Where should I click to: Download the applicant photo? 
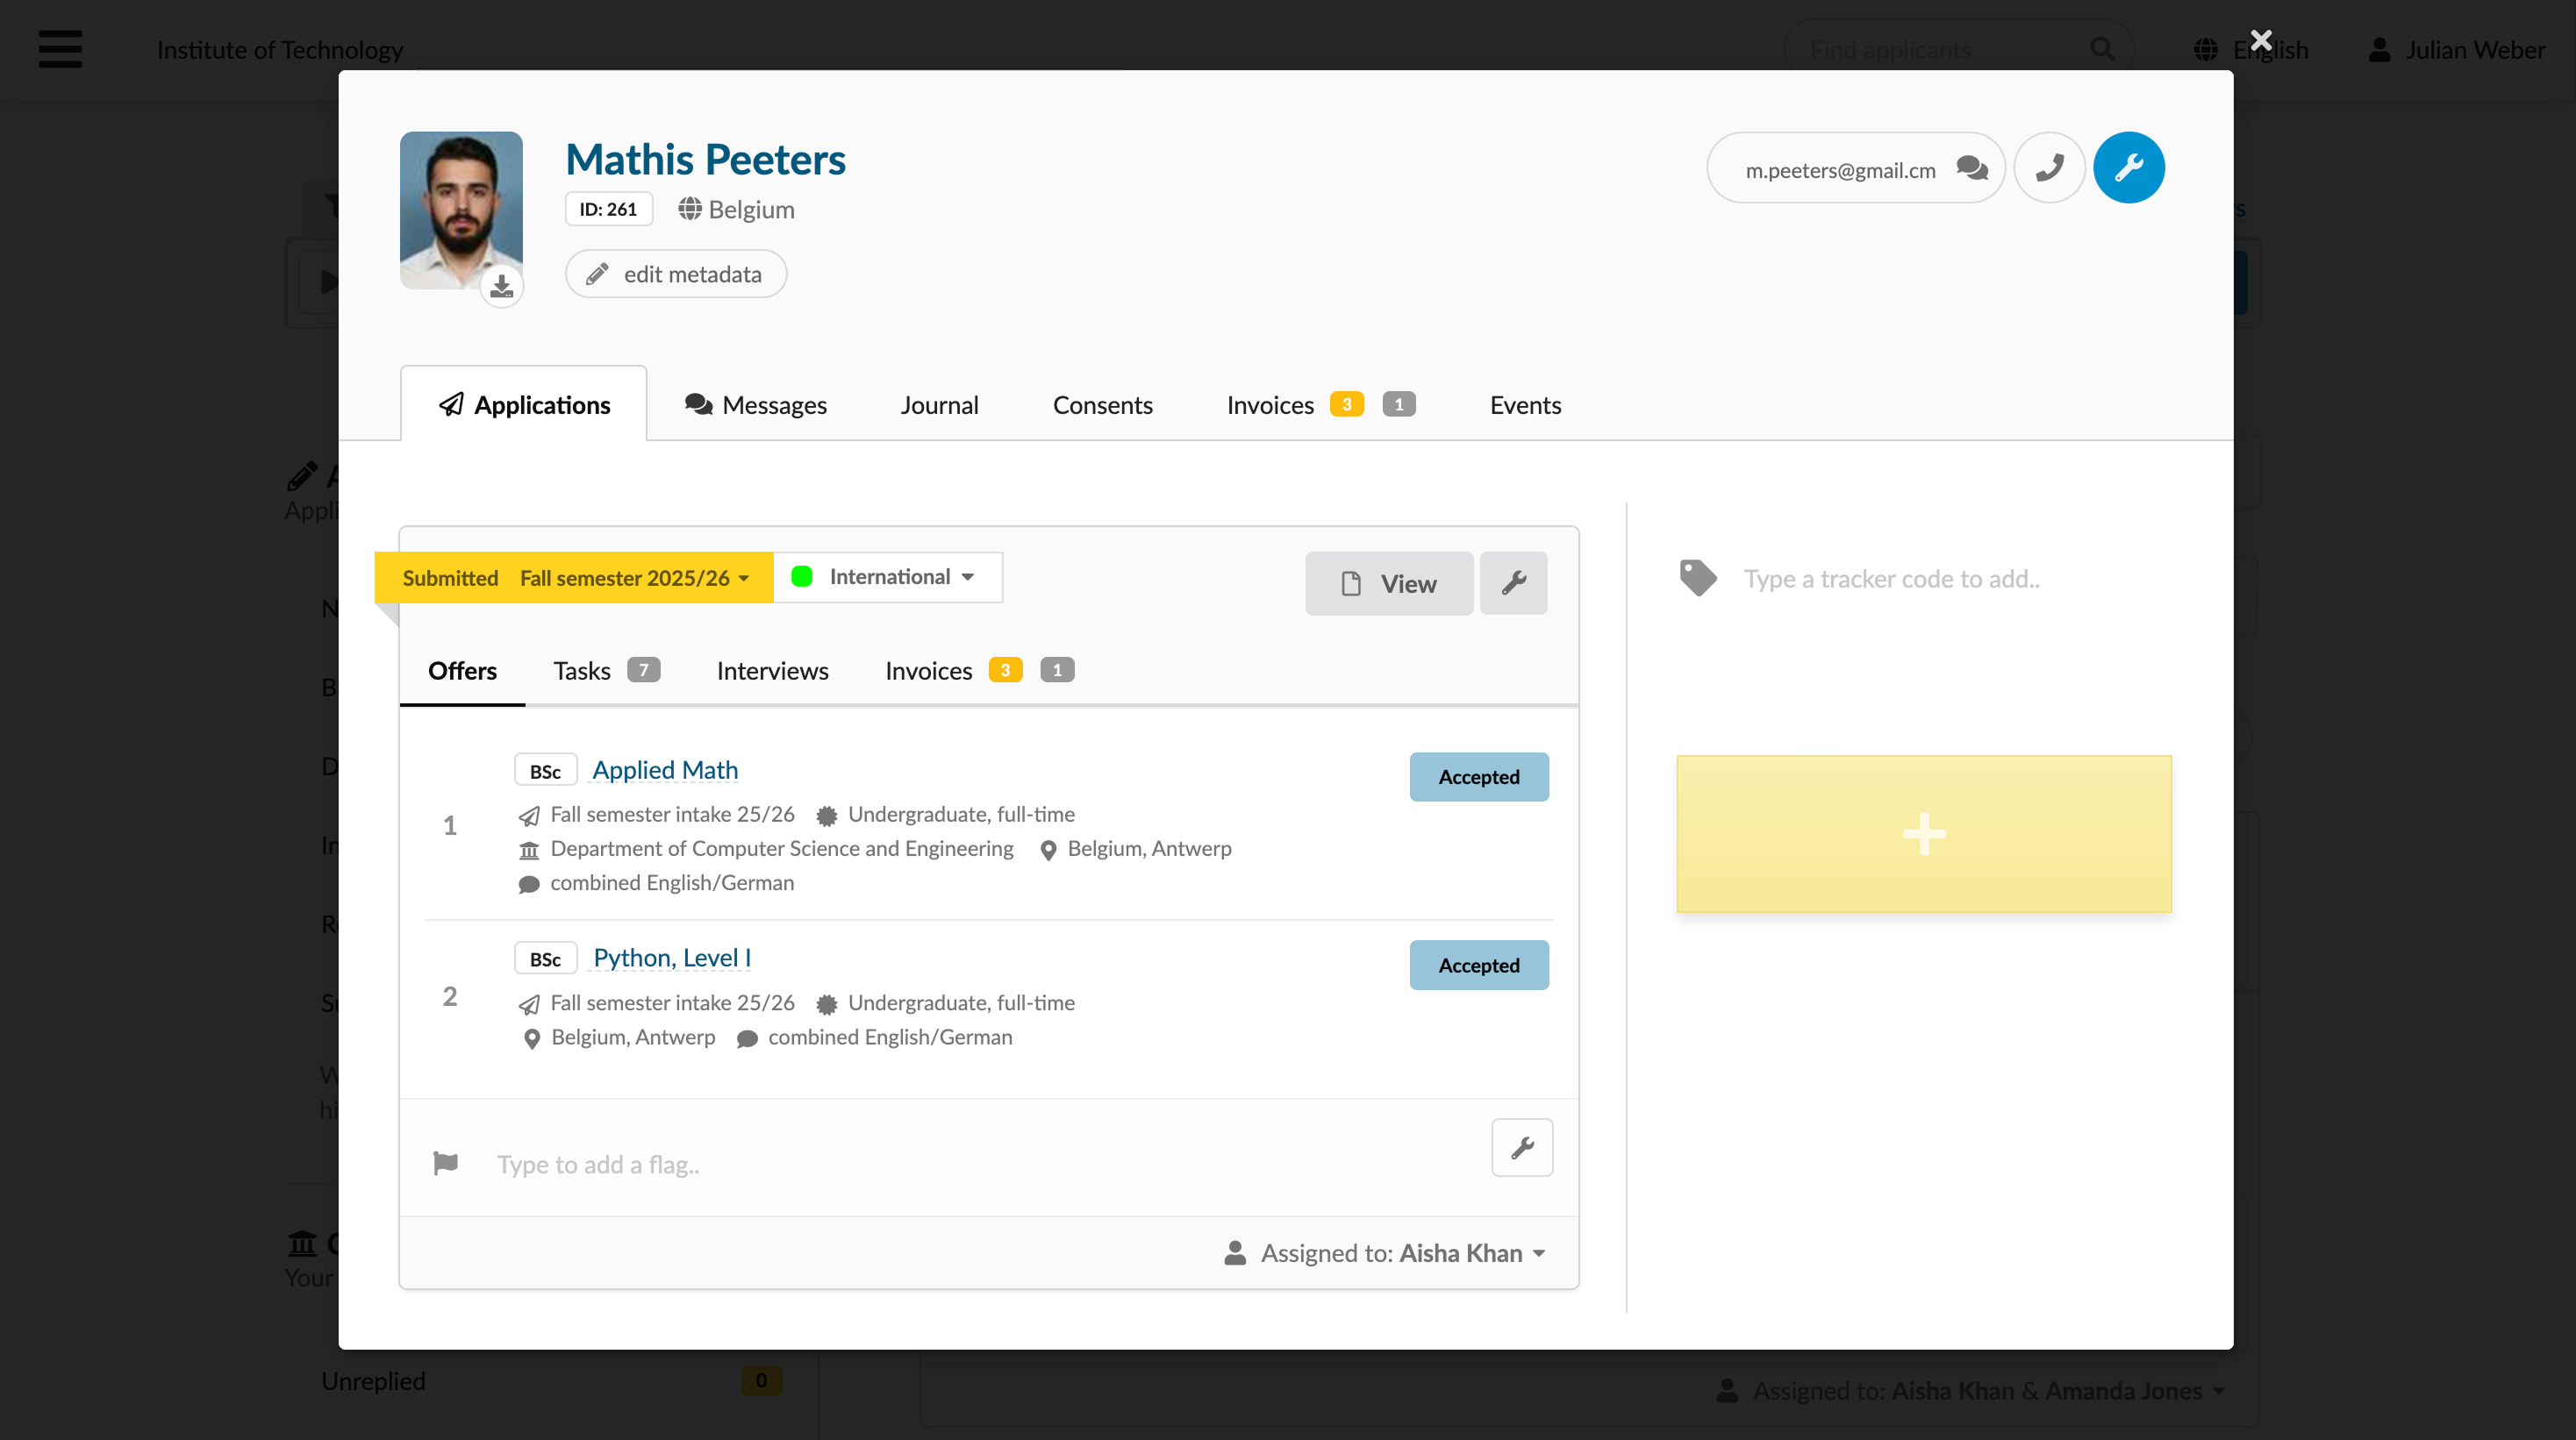(502, 287)
